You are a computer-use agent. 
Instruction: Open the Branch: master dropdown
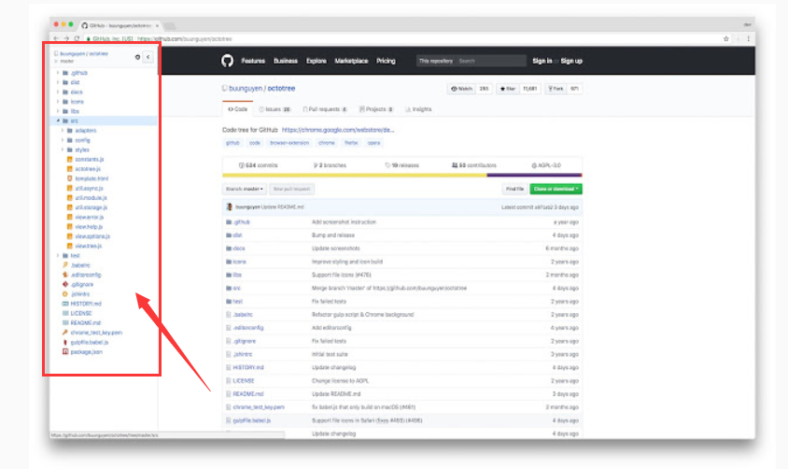point(245,189)
